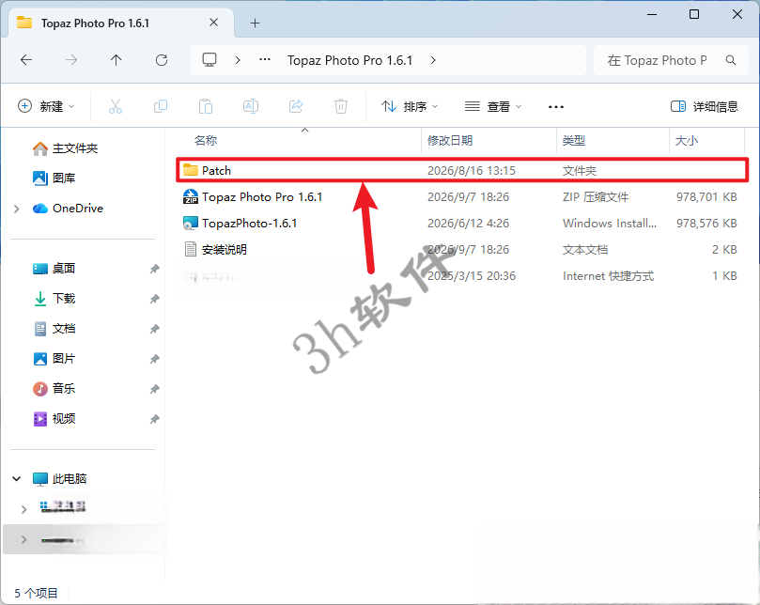760x605 pixels.
Task: Click the 978,701 KB size cell
Action: pos(706,197)
